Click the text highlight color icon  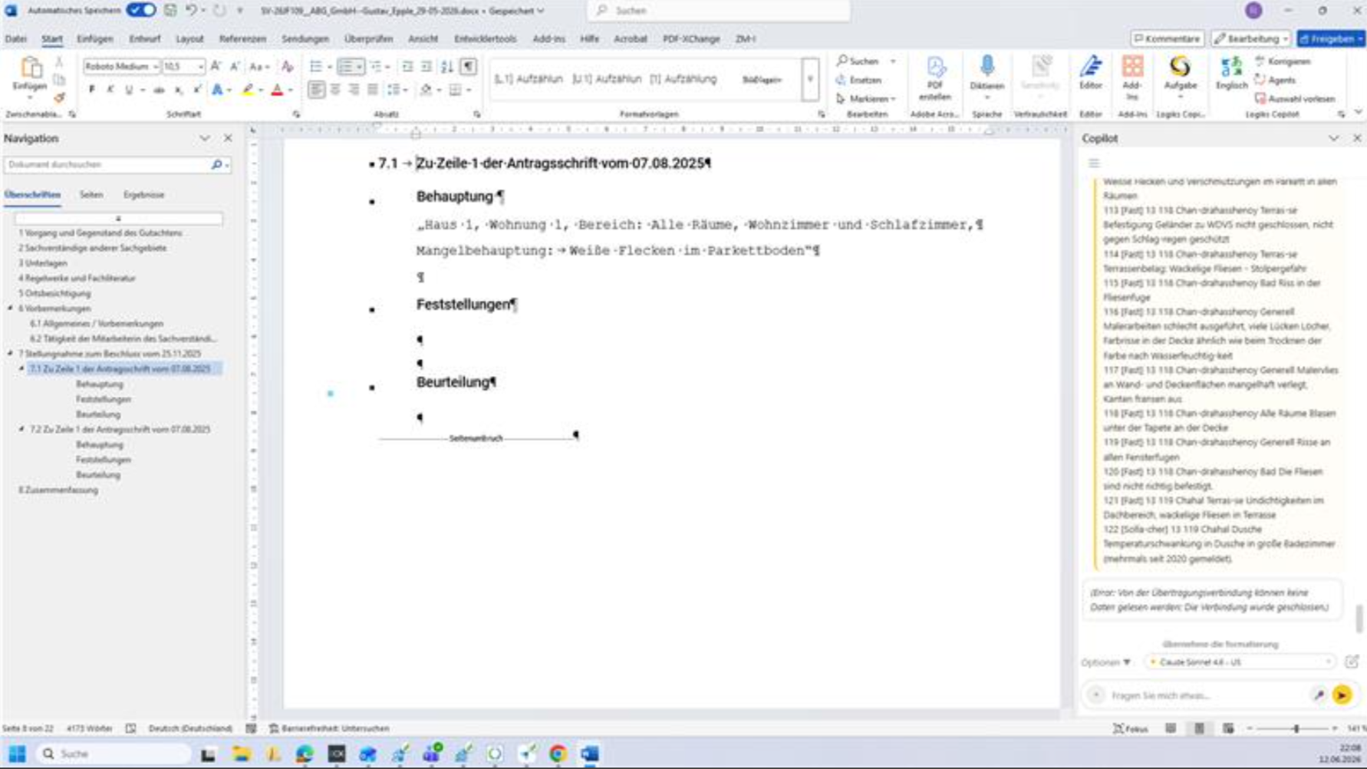248,90
